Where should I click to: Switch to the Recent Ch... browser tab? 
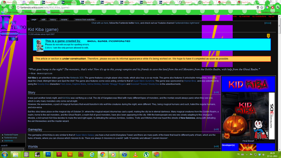pos(50,2)
